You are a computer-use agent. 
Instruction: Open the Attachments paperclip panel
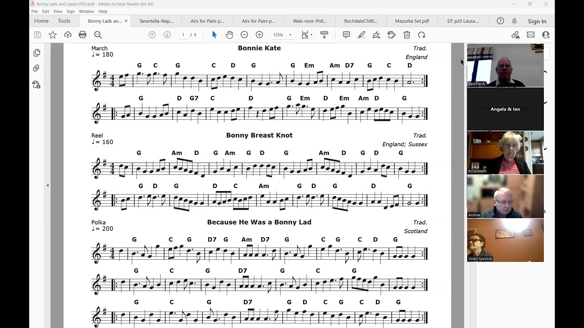(36, 68)
